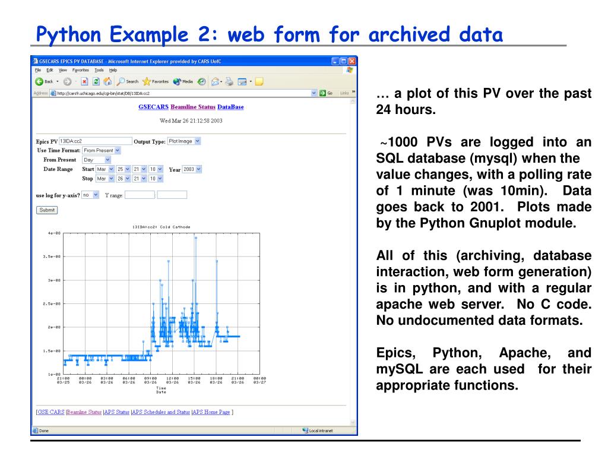Click the scrollbar down arrow

(x=353, y=422)
